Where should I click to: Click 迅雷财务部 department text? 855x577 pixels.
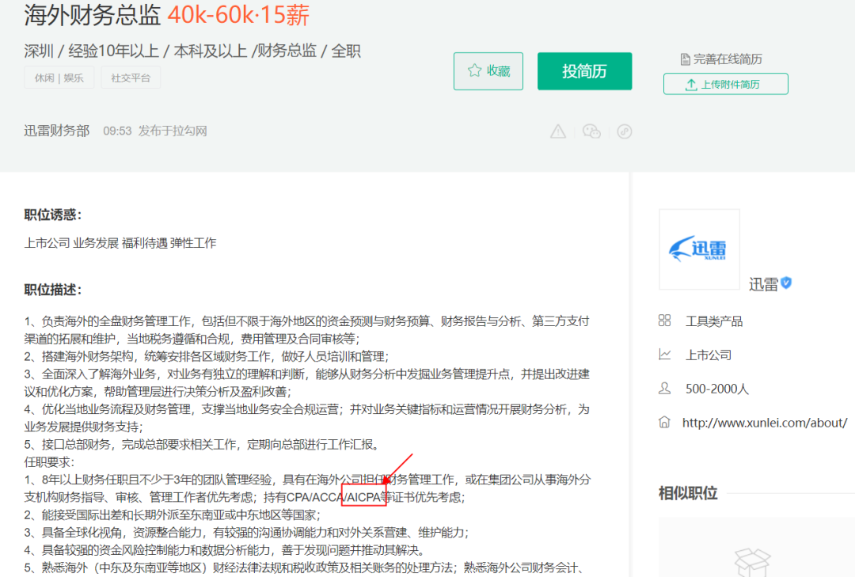[x=57, y=131]
